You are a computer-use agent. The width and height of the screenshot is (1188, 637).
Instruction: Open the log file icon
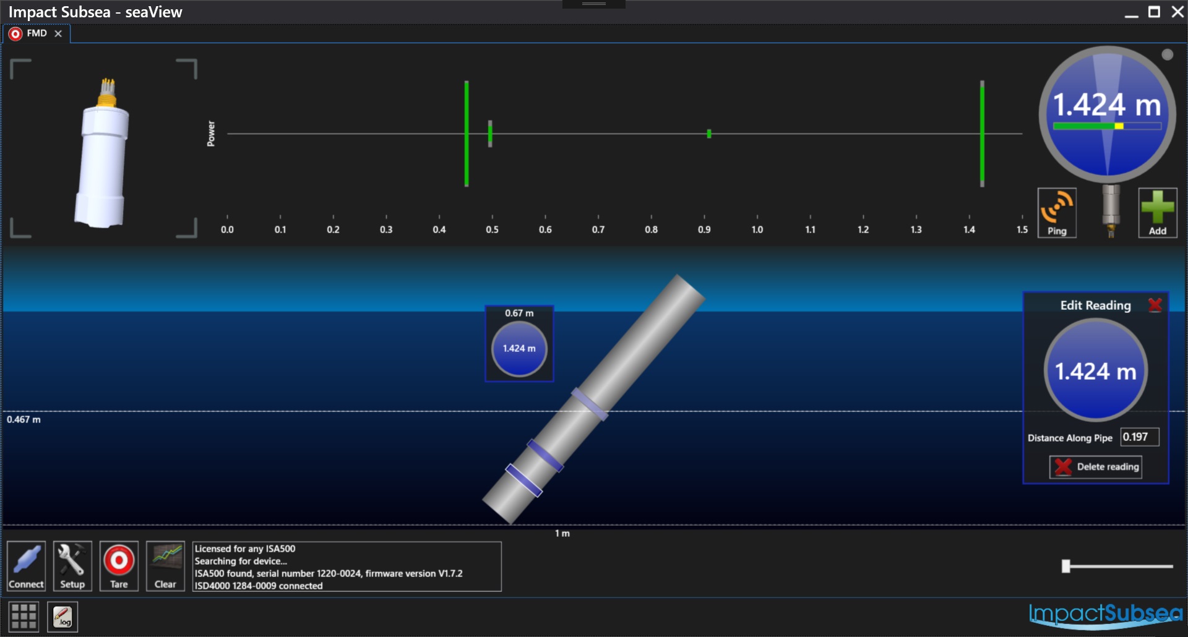click(62, 617)
